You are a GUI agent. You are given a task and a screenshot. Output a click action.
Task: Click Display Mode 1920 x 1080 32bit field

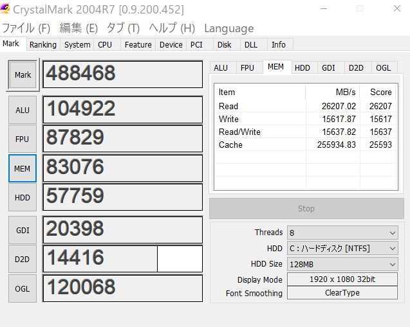[x=342, y=279]
